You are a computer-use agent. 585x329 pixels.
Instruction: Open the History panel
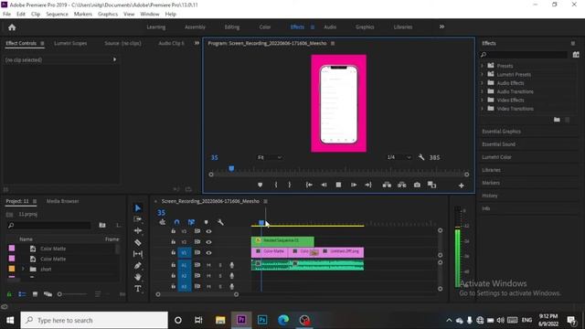tap(490, 196)
